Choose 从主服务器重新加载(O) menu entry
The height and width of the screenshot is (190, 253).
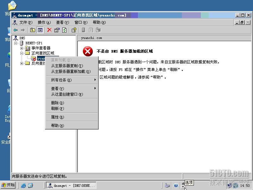point(72,72)
